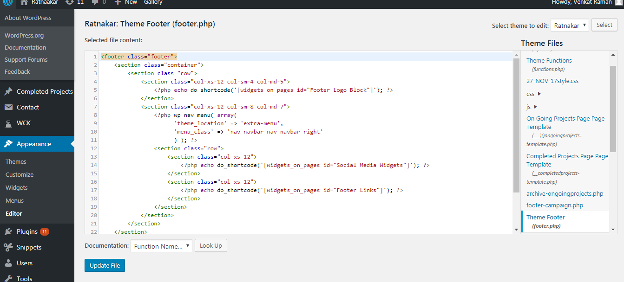Click the Completed Projects pin icon

(x=8, y=92)
